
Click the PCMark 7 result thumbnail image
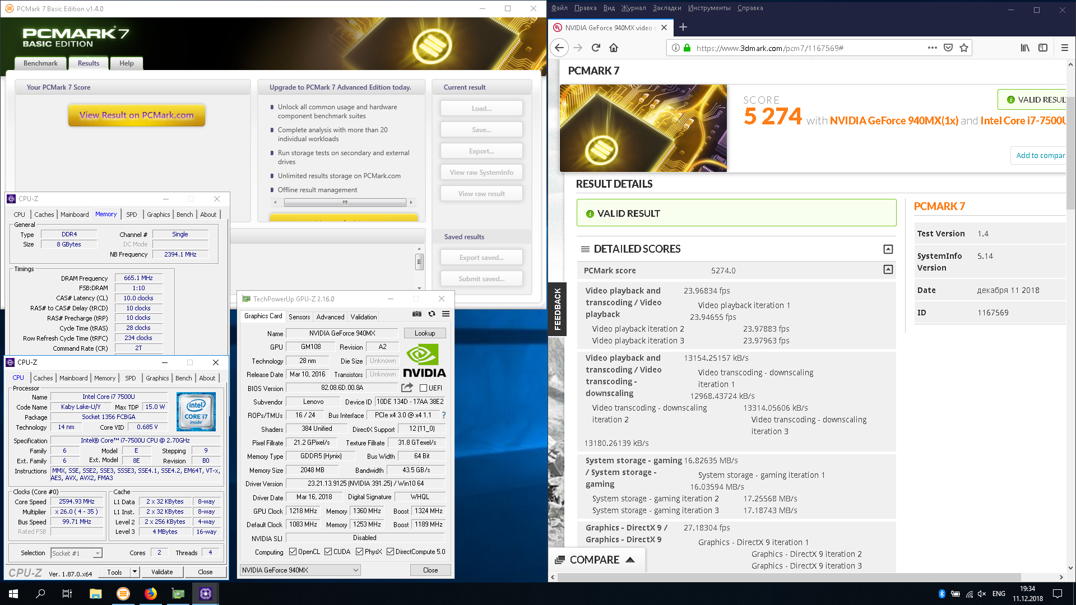pyautogui.click(x=643, y=128)
